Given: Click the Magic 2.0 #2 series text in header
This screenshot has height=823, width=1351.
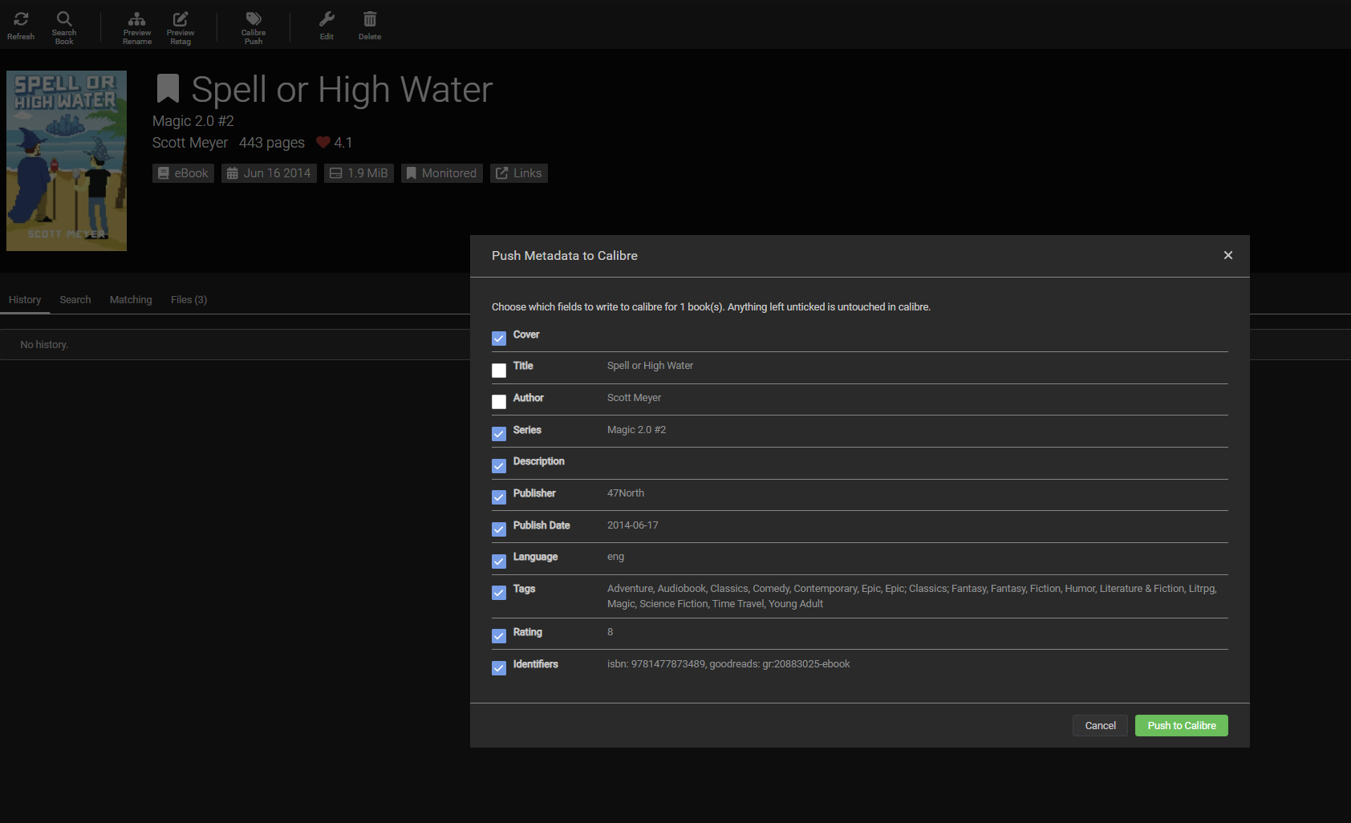Looking at the screenshot, I should coord(193,121).
